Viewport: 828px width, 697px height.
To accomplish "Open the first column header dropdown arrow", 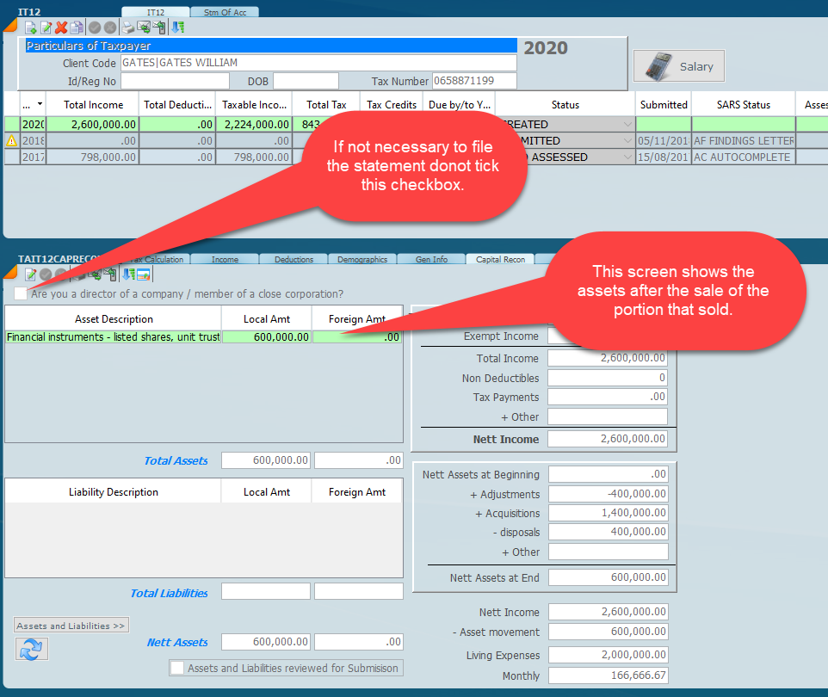I will click(x=40, y=104).
